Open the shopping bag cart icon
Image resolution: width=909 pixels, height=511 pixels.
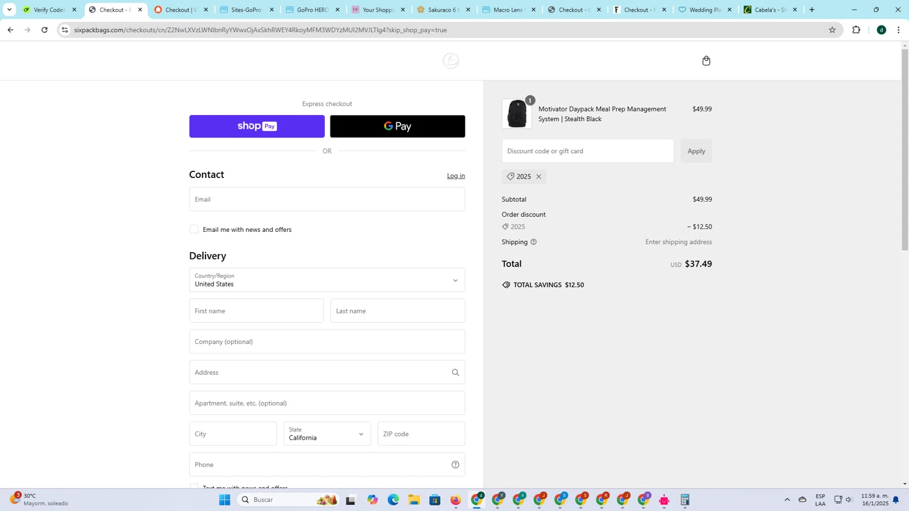[706, 61]
